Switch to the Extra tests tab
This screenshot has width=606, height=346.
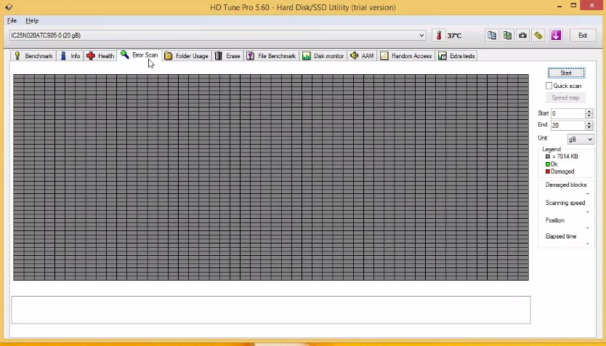457,56
